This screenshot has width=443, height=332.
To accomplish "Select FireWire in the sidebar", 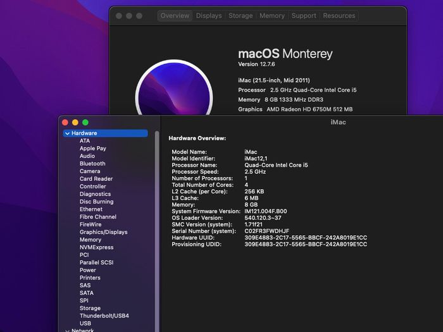I will pos(90,224).
